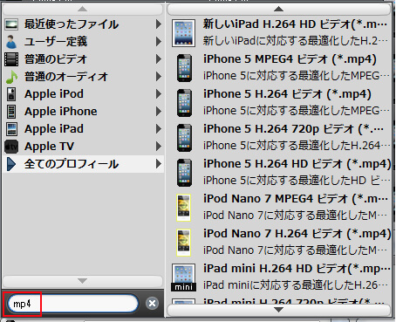Viewport: 396px width, 322px height.
Task: Select the Apple iPhone category
Action: 83,112
